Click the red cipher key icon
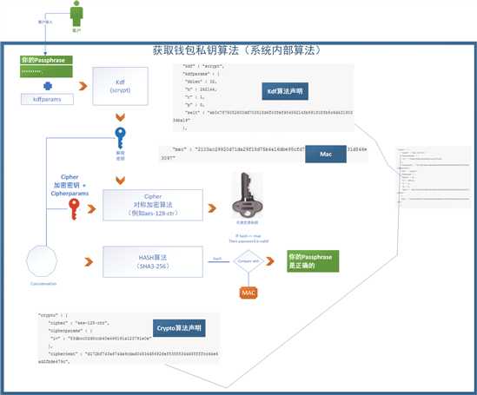Viewport: 477px width, 395px height. pyautogui.click(x=74, y=208)
